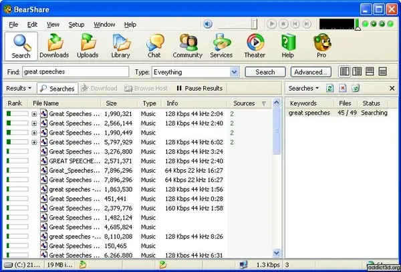Click the Advanced... button
401x272 pixels.
click(x=311, y=72)
